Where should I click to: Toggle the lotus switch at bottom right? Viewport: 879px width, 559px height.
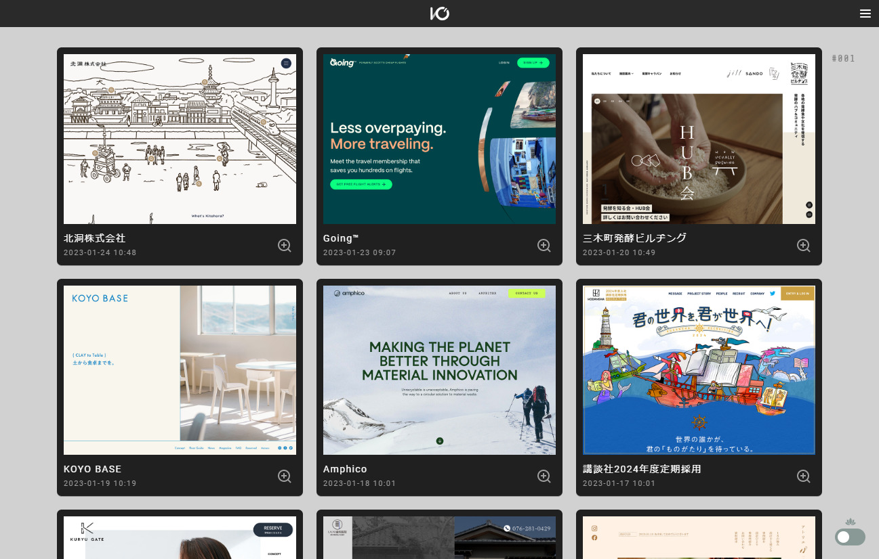tap(850, 537)
